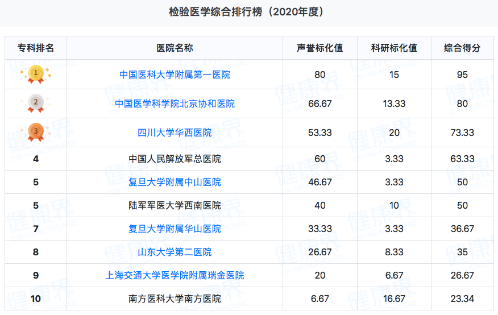
Task: Open 复旦大学附属华山医院 link
Action: (x=175, y=229)
